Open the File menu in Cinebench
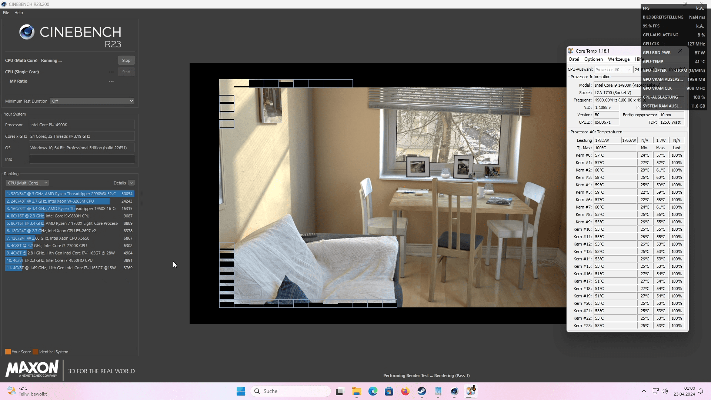This screenshot has width=711, height=400. click(6, 13)
